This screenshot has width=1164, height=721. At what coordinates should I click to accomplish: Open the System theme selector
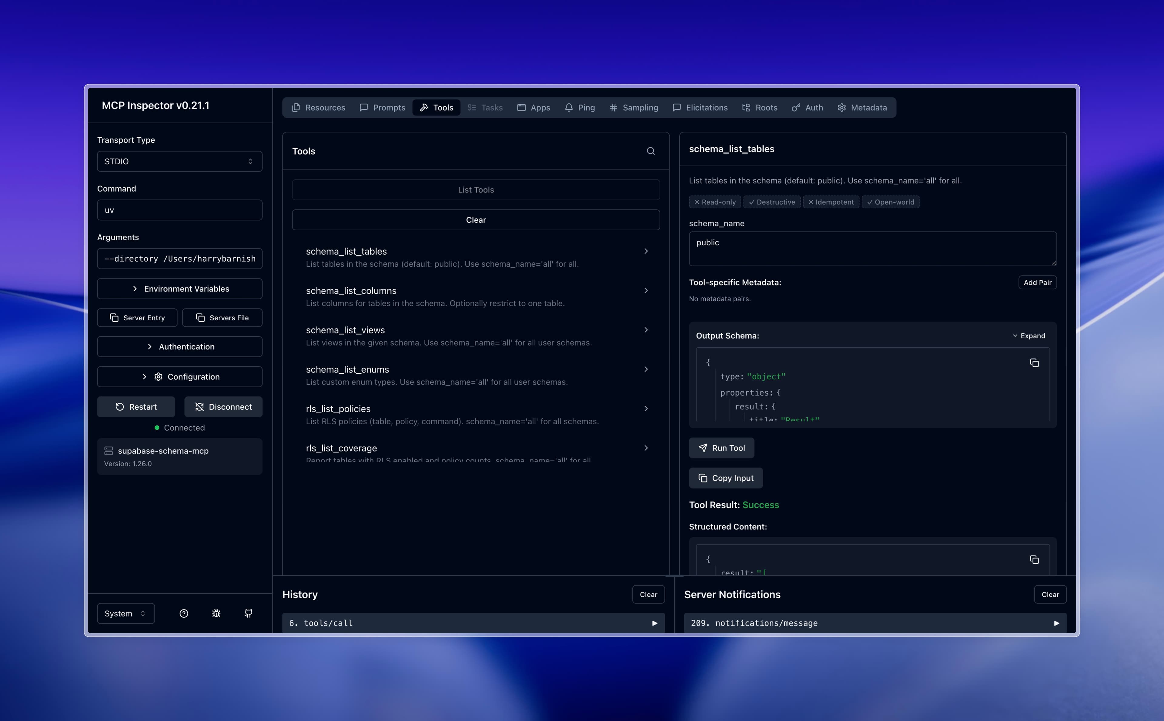[x=125, y=613]
